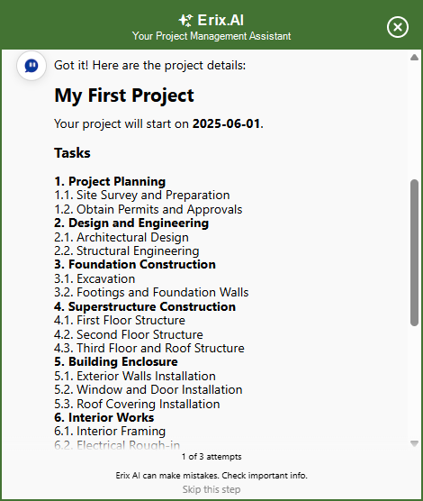
Task: Click the vertical scrollbar thumb
Action: (x=414, y=252)
